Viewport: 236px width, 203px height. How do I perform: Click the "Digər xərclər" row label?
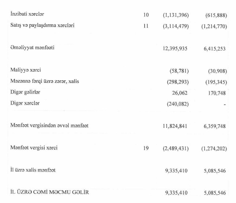tap(25, 103)
